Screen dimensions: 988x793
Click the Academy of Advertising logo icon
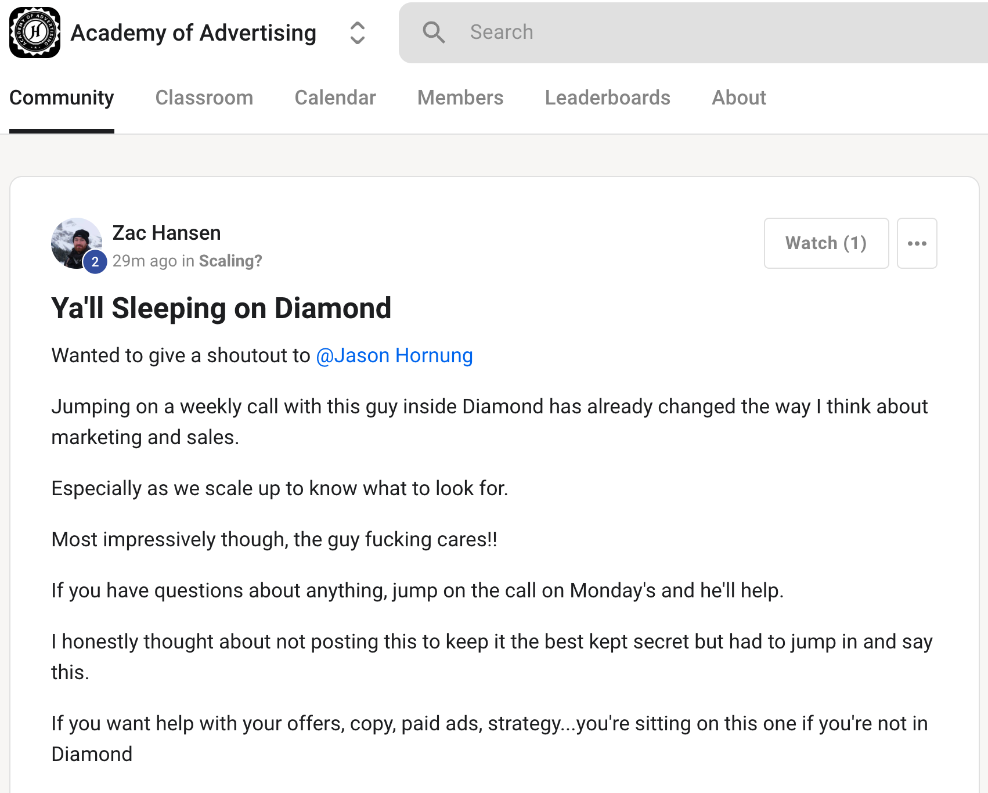coord(35,33)
